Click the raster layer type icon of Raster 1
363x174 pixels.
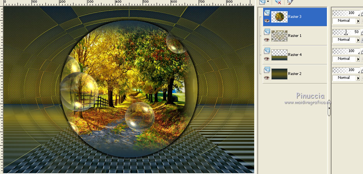267,32
